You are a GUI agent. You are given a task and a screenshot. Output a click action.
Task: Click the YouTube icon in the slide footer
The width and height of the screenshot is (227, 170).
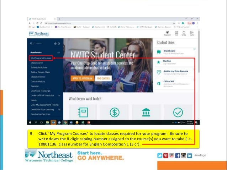click(172, 155)
